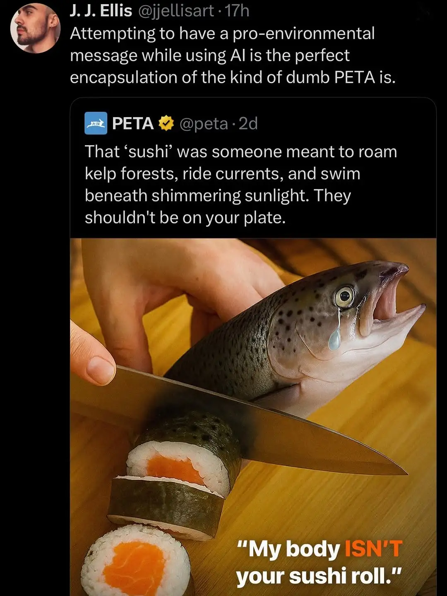Visit the @jjellisart handle

(x=175, y=11)
